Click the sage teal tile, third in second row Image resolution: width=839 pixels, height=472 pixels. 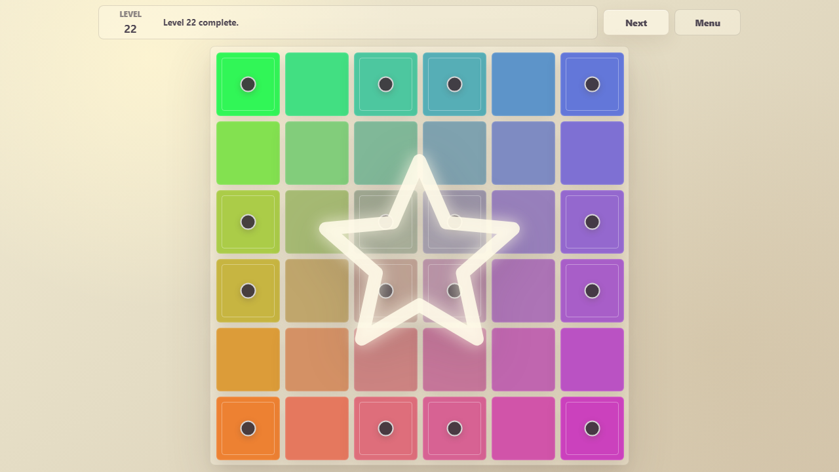[385, 153]
